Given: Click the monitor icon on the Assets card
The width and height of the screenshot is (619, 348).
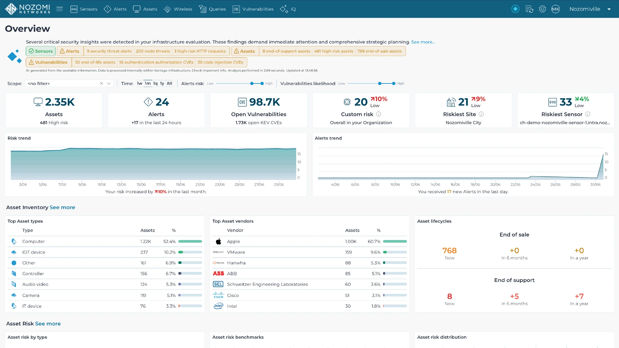Looking at the screenshot, I should coord(38,102).
